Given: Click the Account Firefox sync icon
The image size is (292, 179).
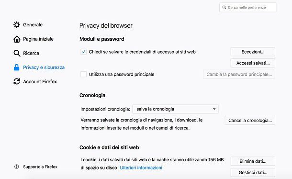Looking at the screenshot, I should [x=17, y=81].
